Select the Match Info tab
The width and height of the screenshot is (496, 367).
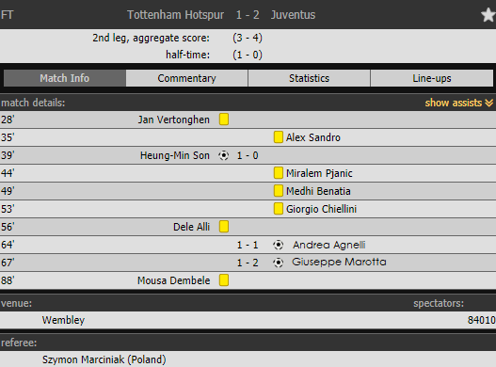point(65,78)
